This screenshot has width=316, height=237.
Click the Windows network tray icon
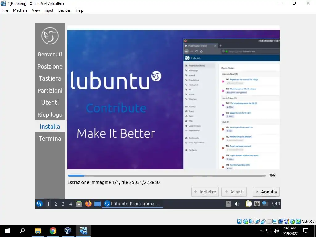[x=269, y=231]
